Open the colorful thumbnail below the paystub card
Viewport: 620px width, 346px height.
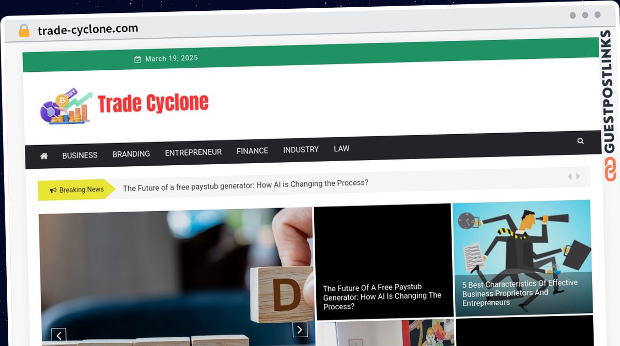[x=385, y=333]
